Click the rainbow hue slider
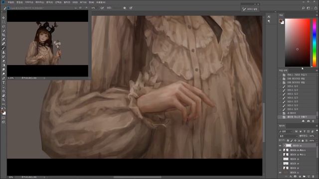The width and height of the screenshot is (319, 179). click(x=315, y=43)
